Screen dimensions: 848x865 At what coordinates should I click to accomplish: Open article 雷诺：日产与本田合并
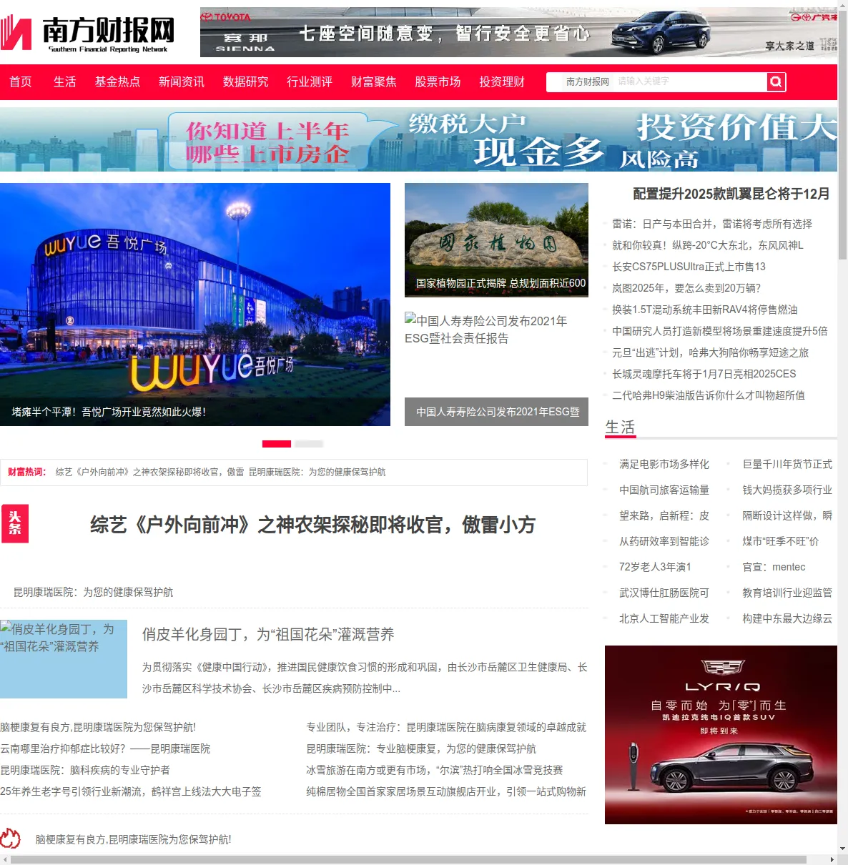pos(711,224)
